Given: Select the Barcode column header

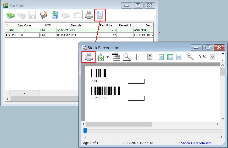Looking at the screenshot, I should click(76, 25).
